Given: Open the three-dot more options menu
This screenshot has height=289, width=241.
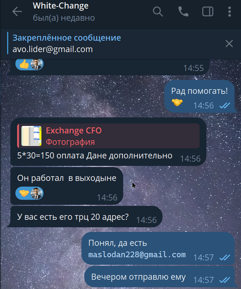Looking at the screenshot, I should (x=229, y=12).
